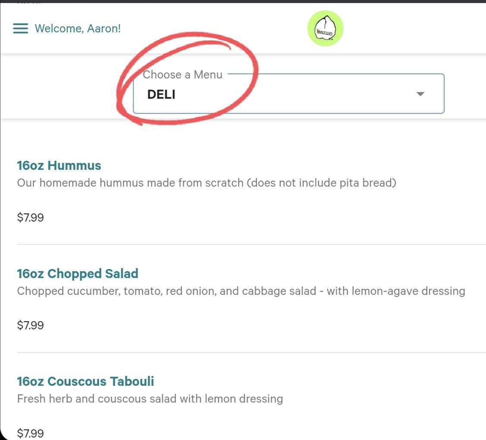The image size is (486, 440).
Task: Click the Chopped Salad ingredients description
Action: (241, 291)
